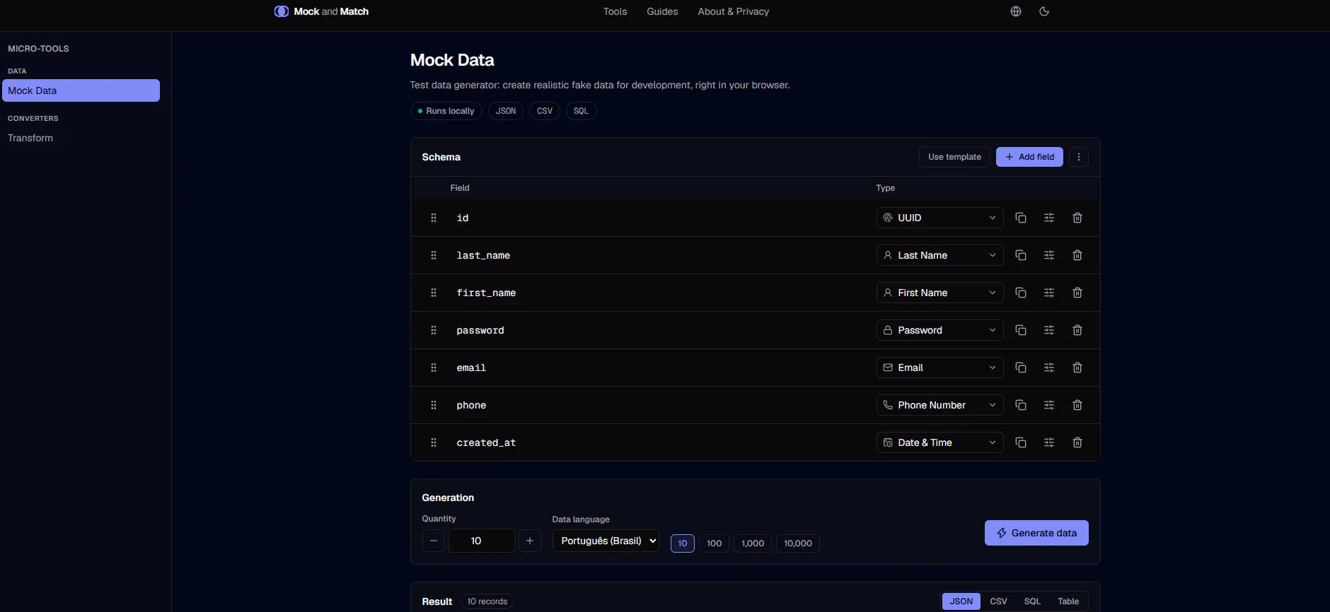This screenshot has width=1330, height=612.
Task: Select the 1,000 quantity preset
Action: (753, 543)
